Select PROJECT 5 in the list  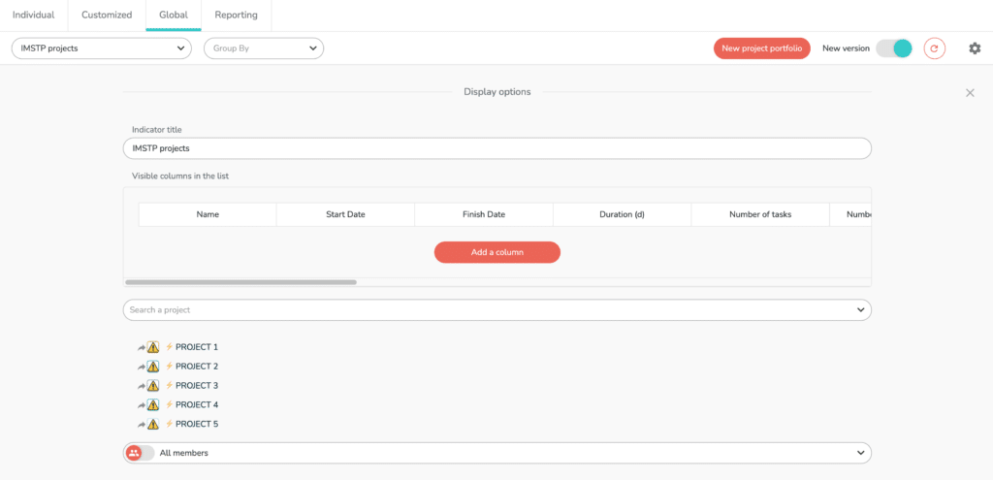(x=197, y=425)
